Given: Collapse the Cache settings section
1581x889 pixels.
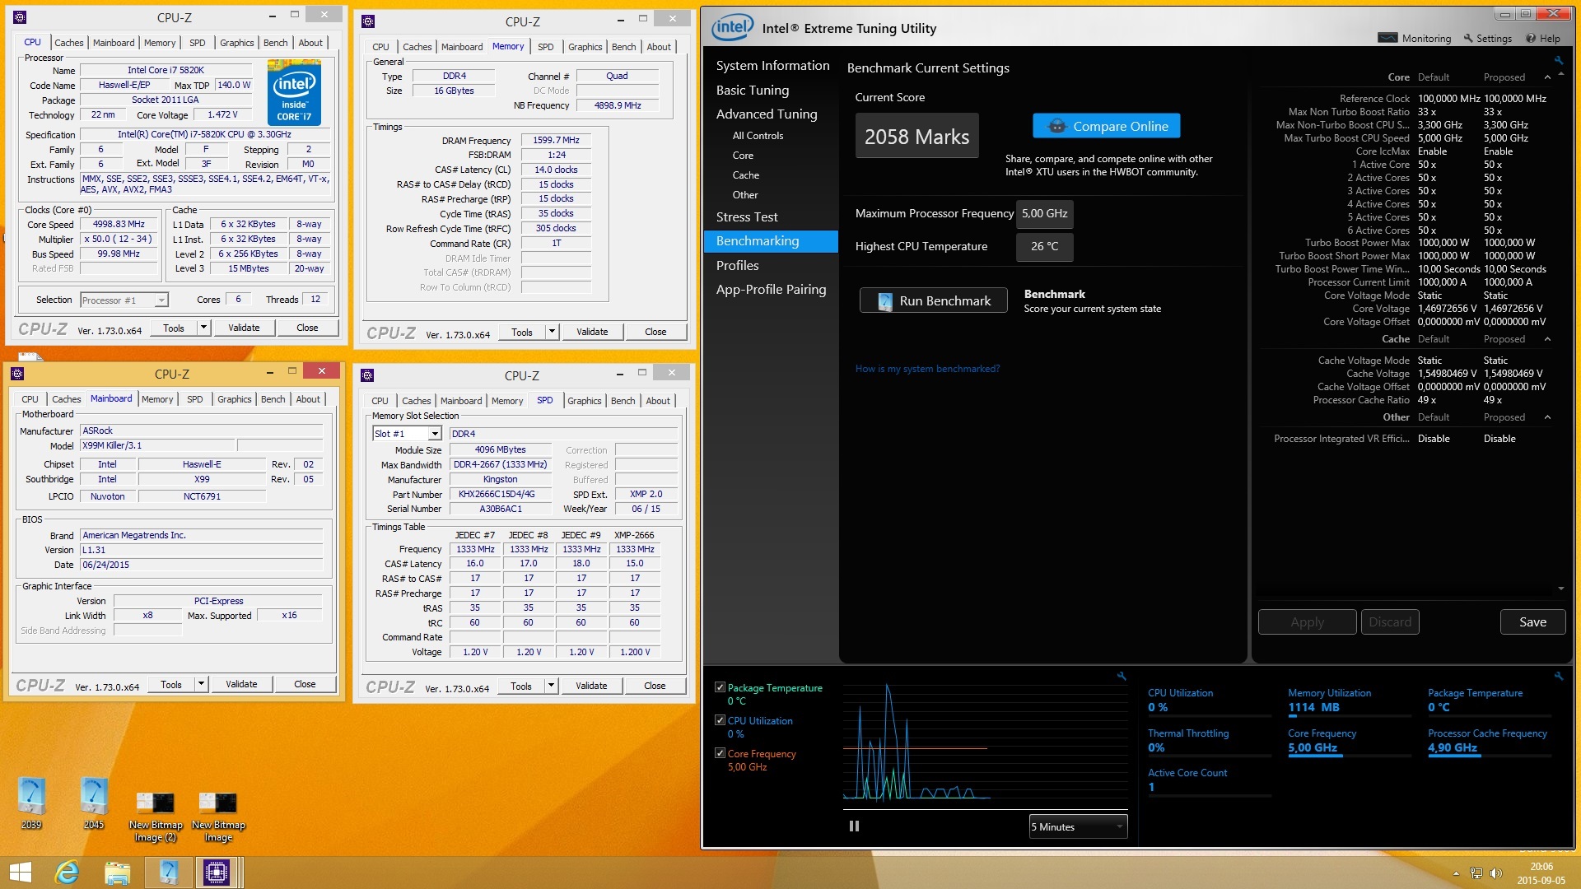Looking at the screenshot, I should pos(1547,339).
